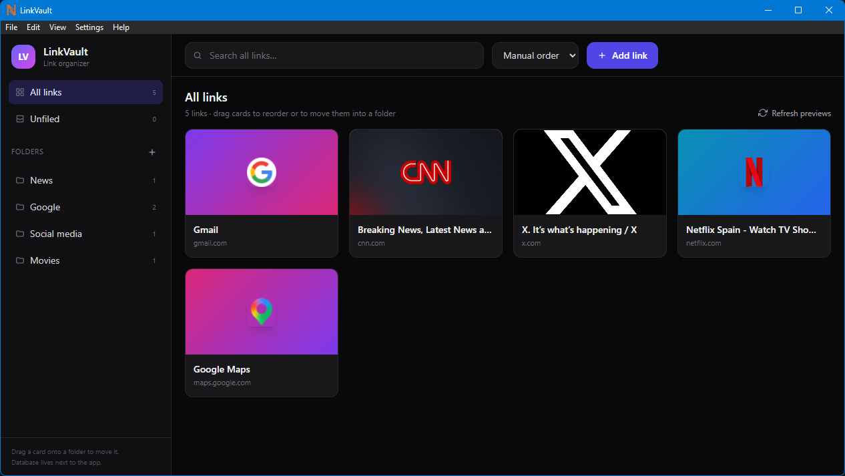Click the Refresh previews link

click(x=794, y=113)
